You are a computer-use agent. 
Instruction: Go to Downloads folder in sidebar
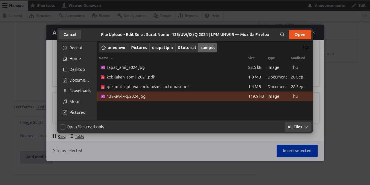coord(77,91)
